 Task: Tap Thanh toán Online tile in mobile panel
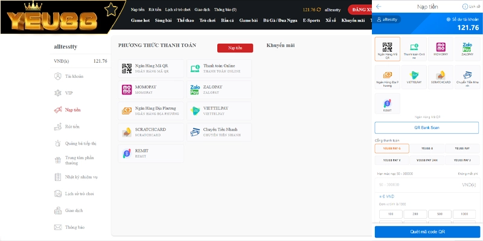414,49
